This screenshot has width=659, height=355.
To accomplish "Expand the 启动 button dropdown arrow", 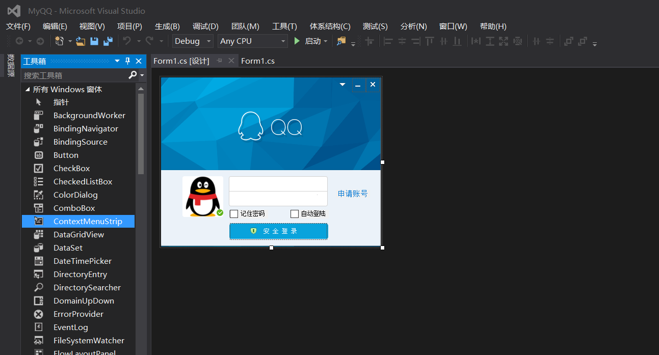I will coord(326,41).
